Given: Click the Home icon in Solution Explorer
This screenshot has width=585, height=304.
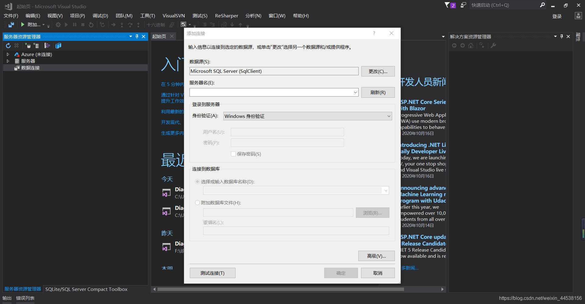Looking at the screenshot, I should (471, 45).
